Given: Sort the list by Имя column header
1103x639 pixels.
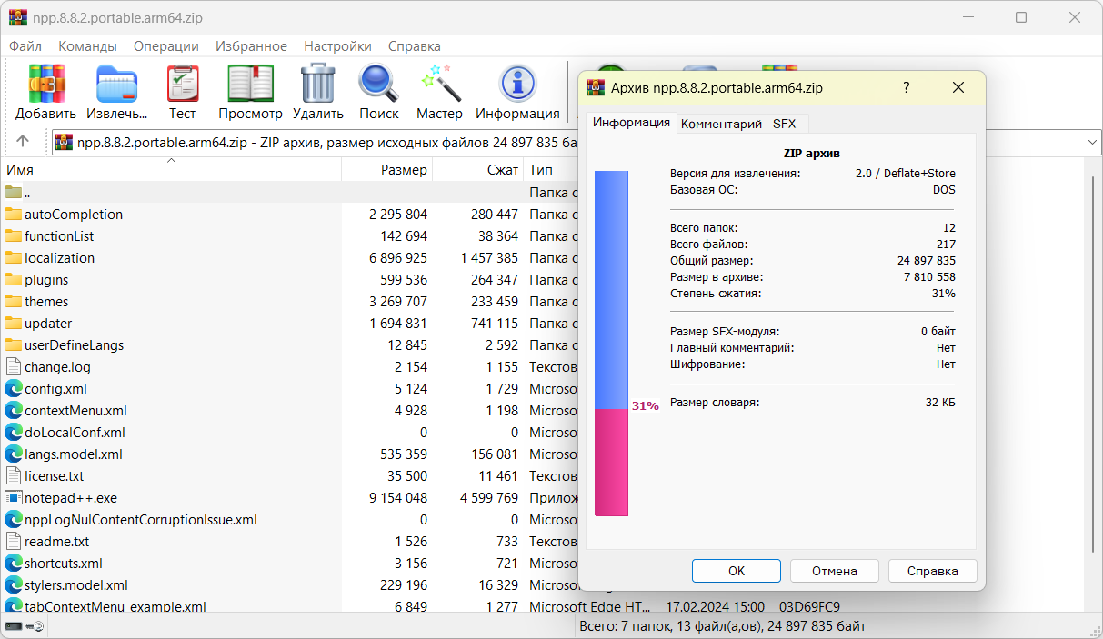Looking at the screenshot, I should (171, 169).
